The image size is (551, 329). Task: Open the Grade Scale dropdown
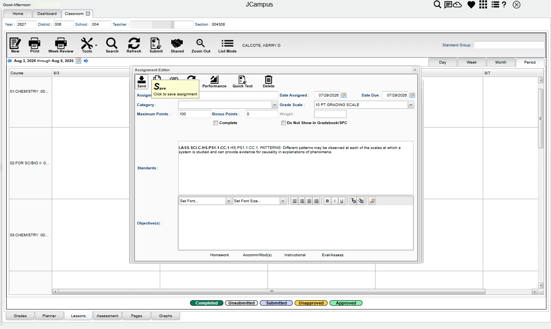click(x=411, y=105)
